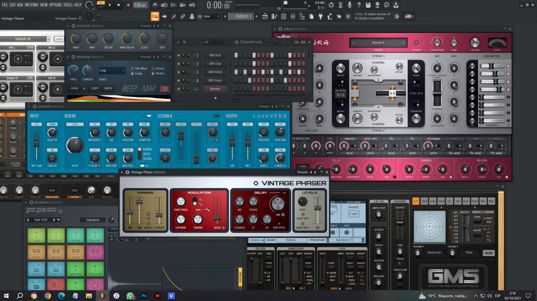Mute the 808 Snare channel light

[178, 80]
